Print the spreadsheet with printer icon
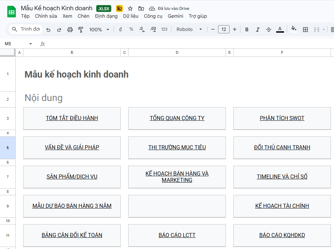 pyautogui.click(x=70, y=30)
